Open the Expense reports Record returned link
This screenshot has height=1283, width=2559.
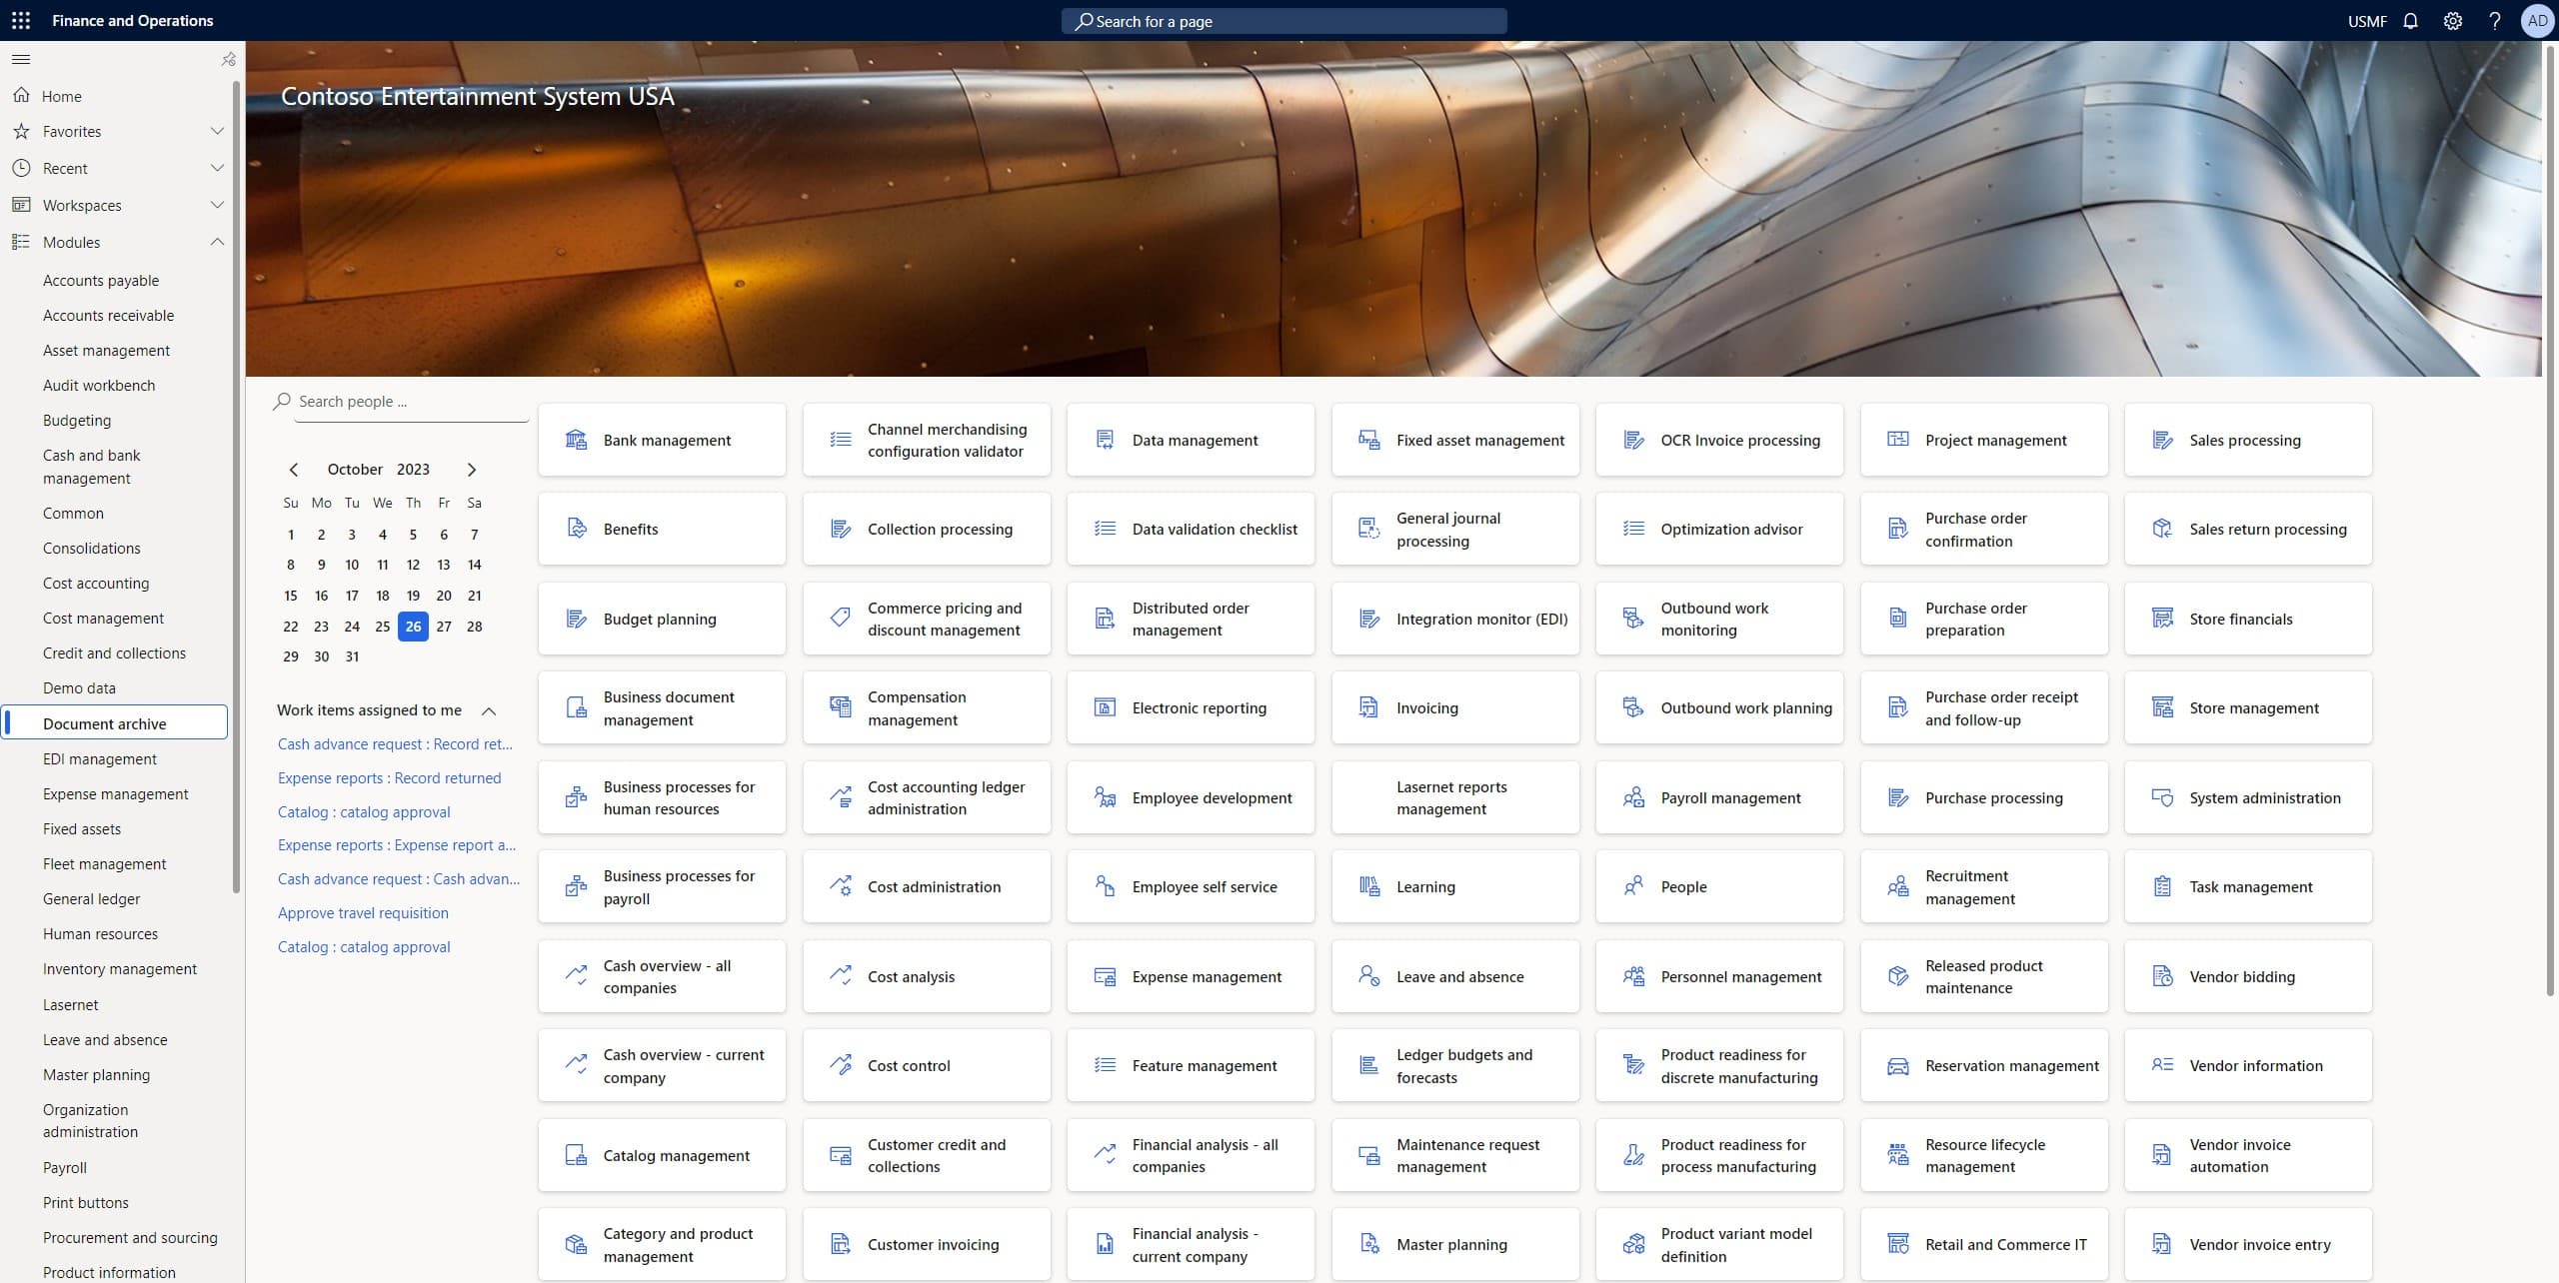(x=390, y=778)
